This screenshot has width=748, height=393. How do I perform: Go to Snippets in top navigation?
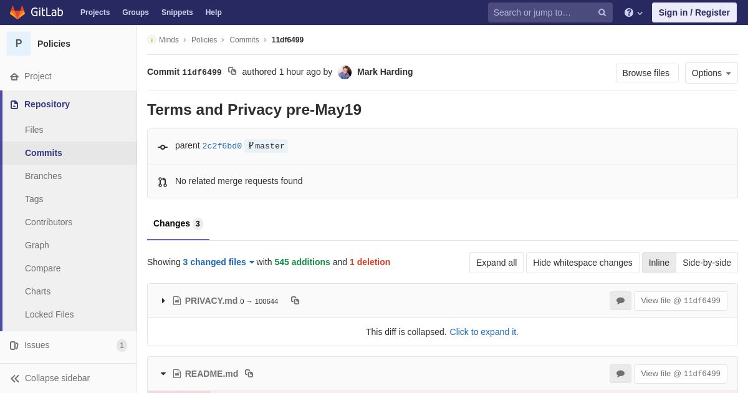(177, 12)
